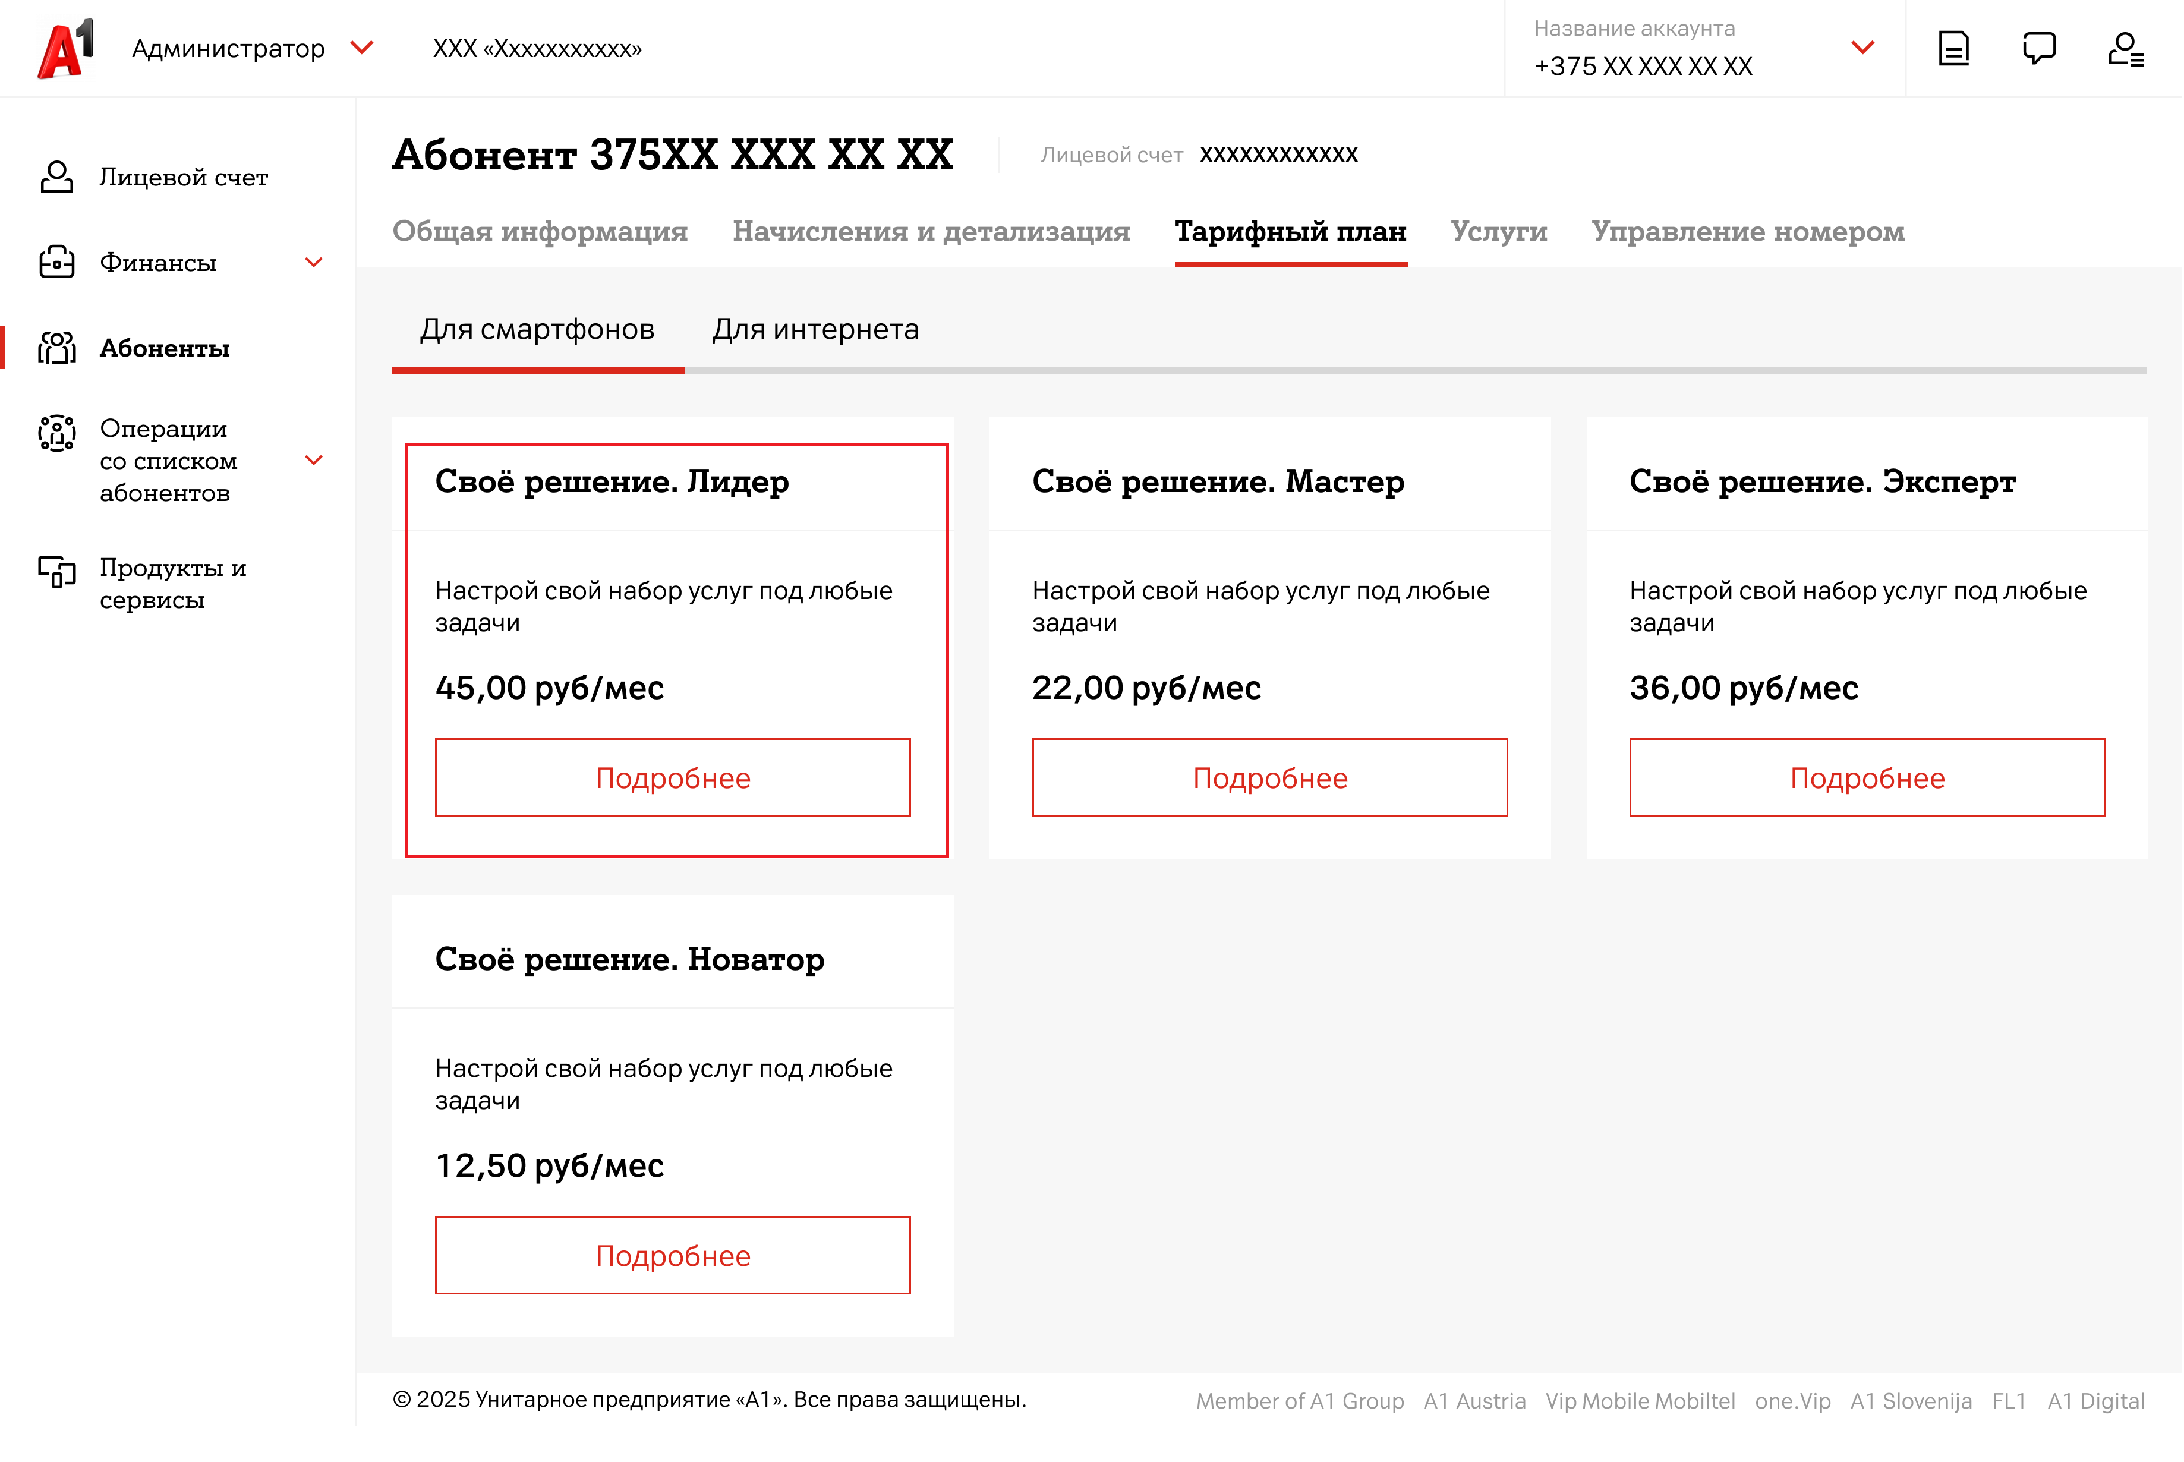
Task: Select the Для интернета tab
Action: (x=815, y=329)
